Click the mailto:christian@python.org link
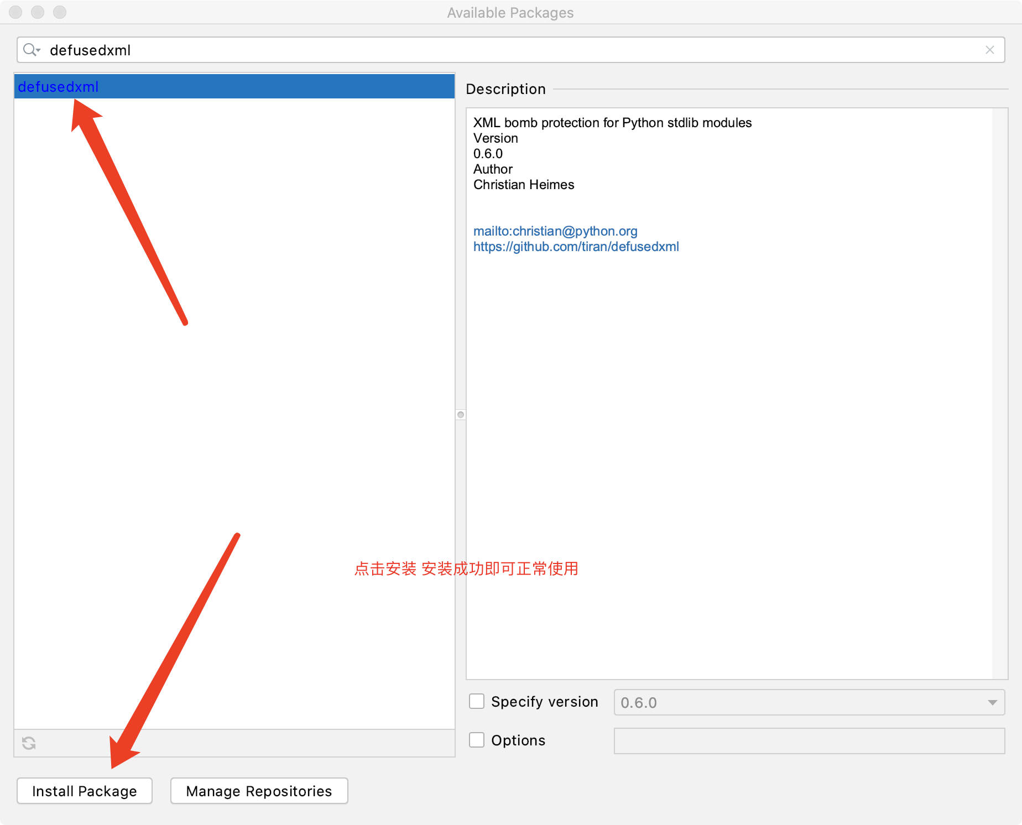This screenshot has height=825, width=1022. pyautogui.click(x=555, y=231)
